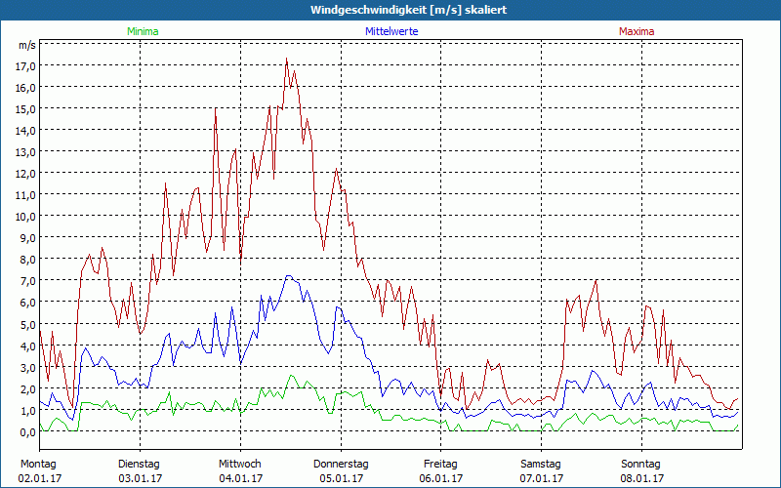Click the '12,0' y-axis value
The width and height of the screenshot is (781, 488).
pos(26,174)
